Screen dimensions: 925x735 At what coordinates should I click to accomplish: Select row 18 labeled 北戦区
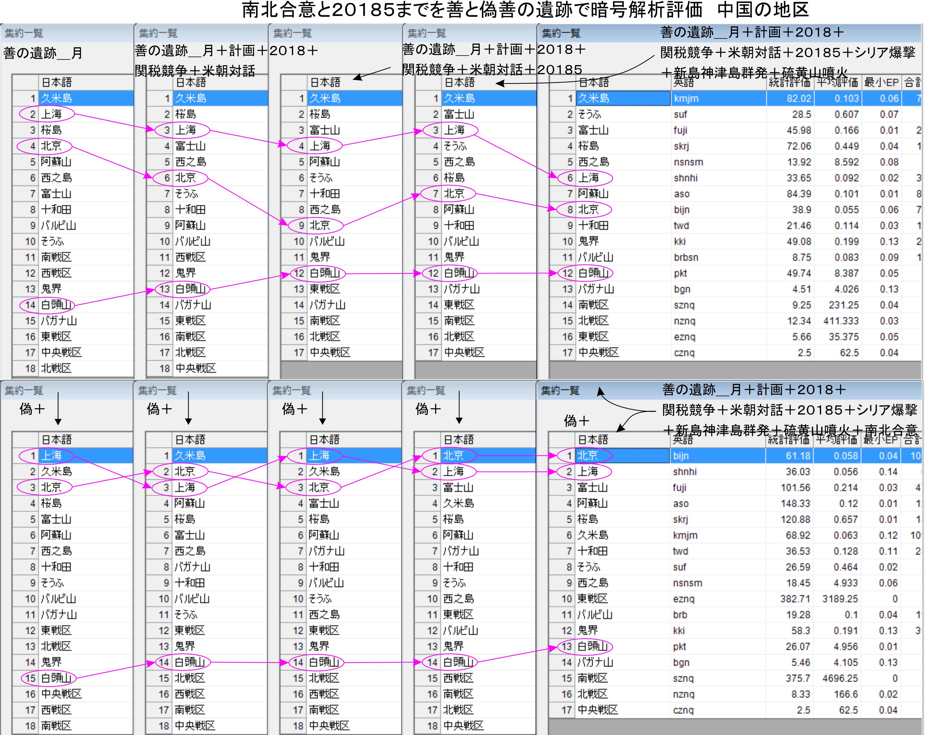pos(56,368)
